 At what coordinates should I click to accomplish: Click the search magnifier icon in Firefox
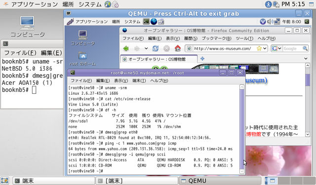click(305, 48)
